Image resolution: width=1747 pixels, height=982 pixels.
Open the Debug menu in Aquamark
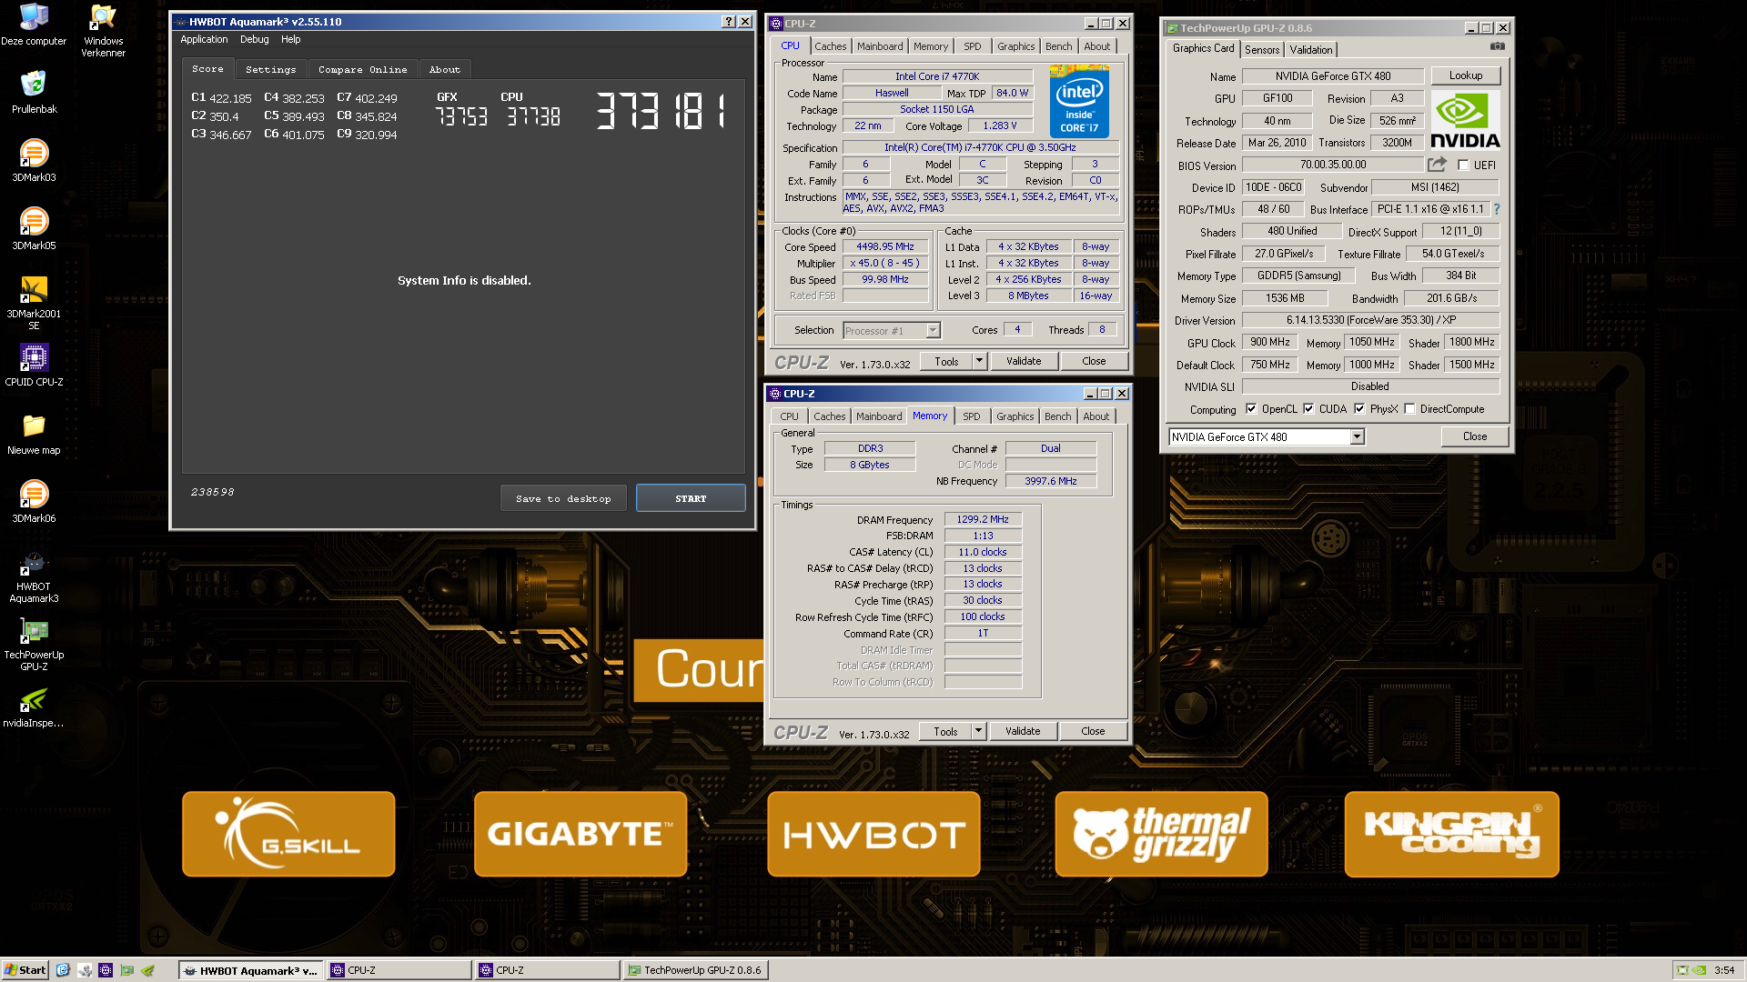click(x=254, y=39)
